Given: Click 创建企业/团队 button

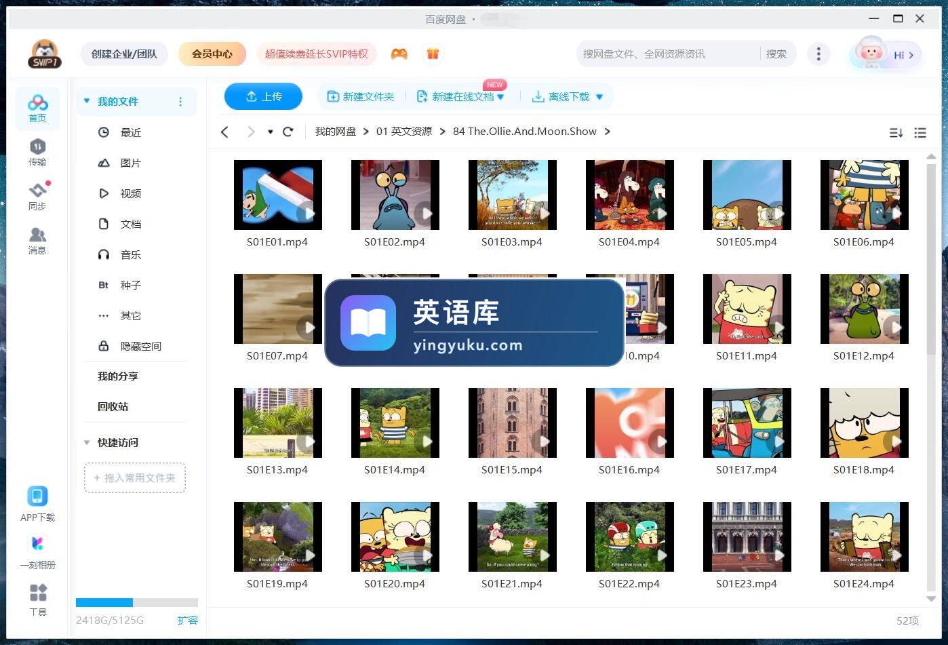Looking at the screenshot, I should [x=124, y=54].
